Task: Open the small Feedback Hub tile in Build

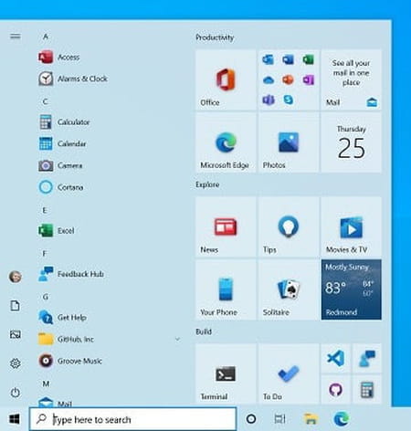Action: 367,358
